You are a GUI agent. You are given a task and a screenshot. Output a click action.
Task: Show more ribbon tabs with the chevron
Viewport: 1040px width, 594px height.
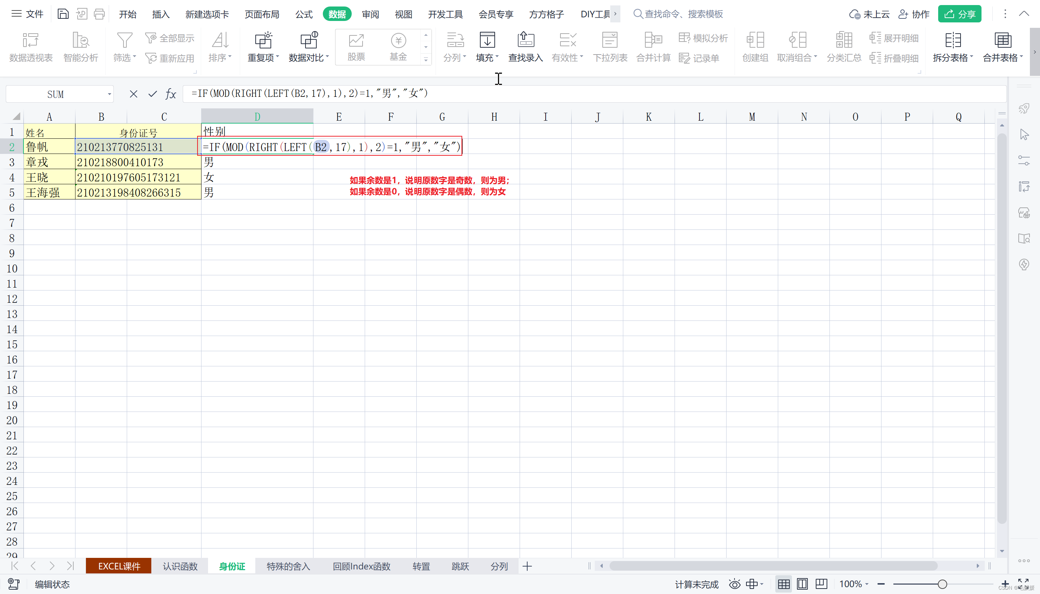coord(615,14)
